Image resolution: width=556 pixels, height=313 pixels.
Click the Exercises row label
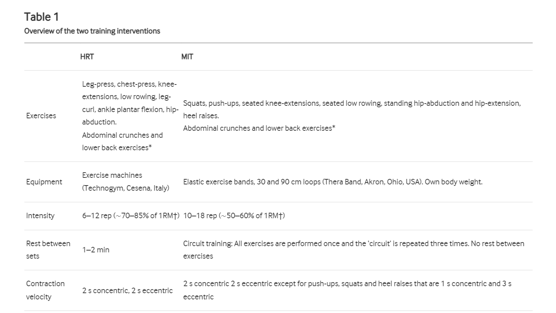point(41,116)
